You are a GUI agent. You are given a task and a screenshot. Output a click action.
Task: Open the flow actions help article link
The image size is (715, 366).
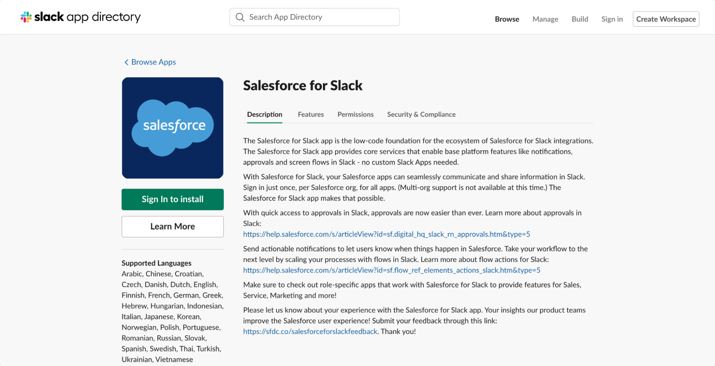[392, 270]
